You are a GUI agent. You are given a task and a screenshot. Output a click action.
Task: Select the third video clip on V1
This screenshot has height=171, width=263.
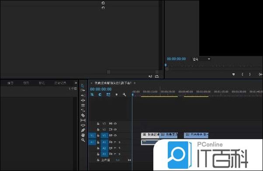(x=196, y=135)
